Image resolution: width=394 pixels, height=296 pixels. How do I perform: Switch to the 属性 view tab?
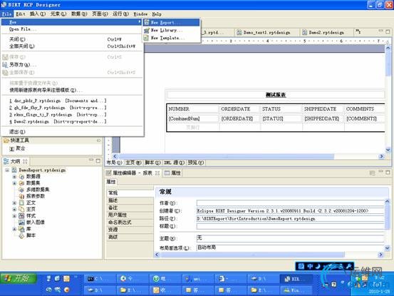click(173, 173)
